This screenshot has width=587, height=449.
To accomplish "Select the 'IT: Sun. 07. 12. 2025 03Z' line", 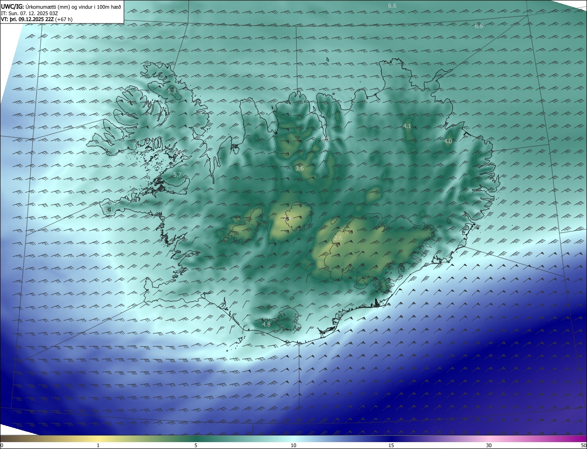I will click(x=29, y=13).
